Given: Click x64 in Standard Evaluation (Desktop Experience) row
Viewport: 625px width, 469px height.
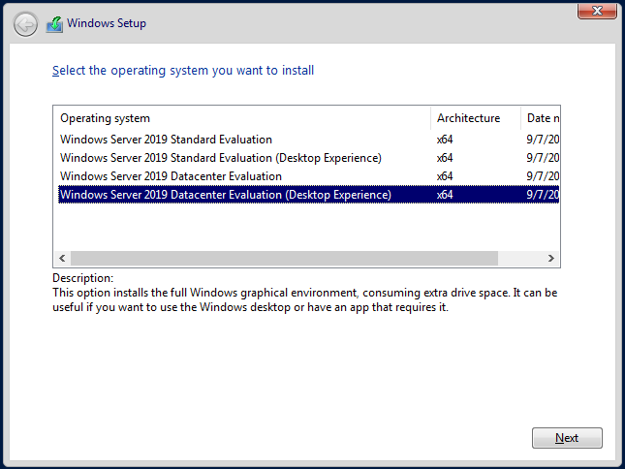Looking at the screenshot, I should pyautogui.click(x=445, y=158).
